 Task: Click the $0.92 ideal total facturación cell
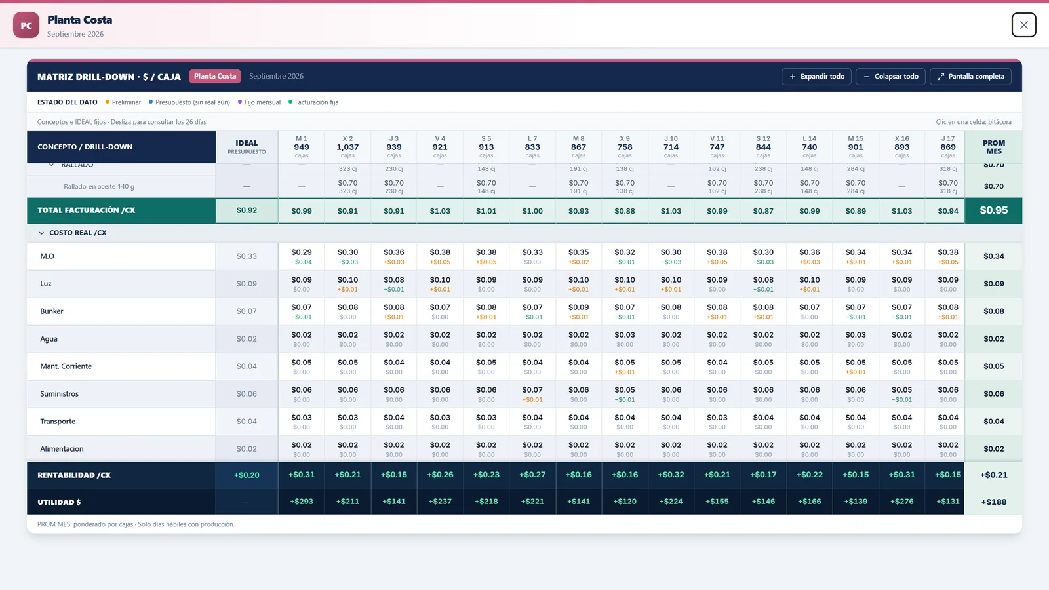pyautogui.click(x=247, y=210)
